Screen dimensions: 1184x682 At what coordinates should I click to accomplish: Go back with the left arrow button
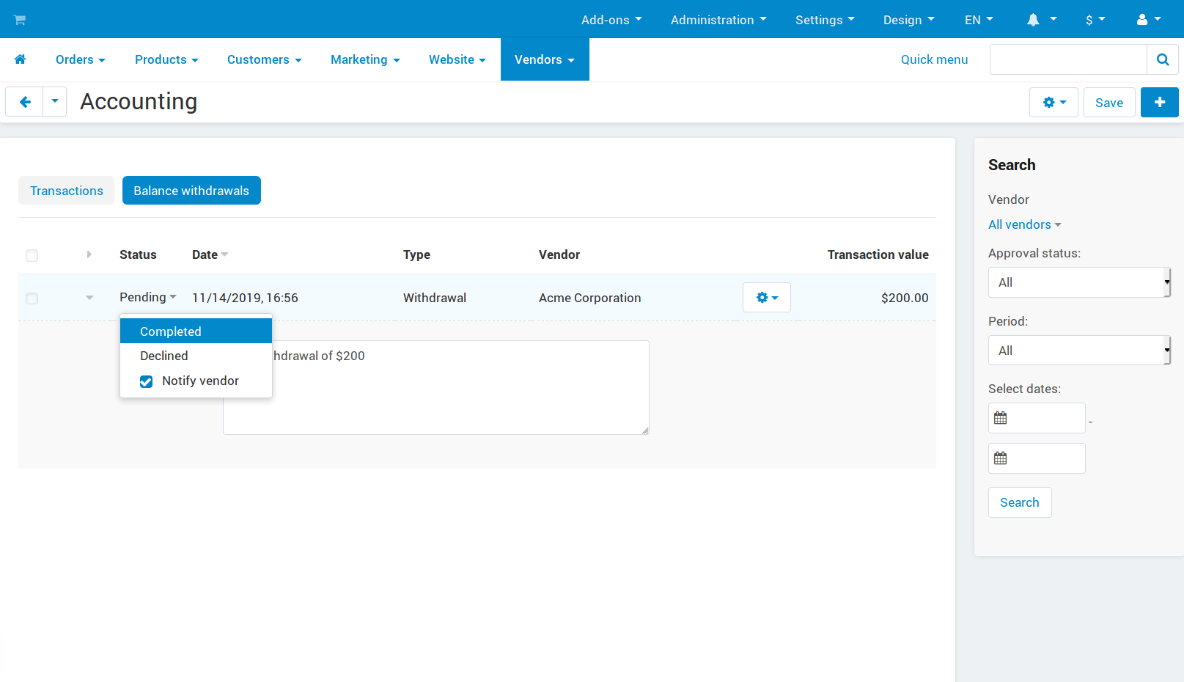tap(25, 102)
